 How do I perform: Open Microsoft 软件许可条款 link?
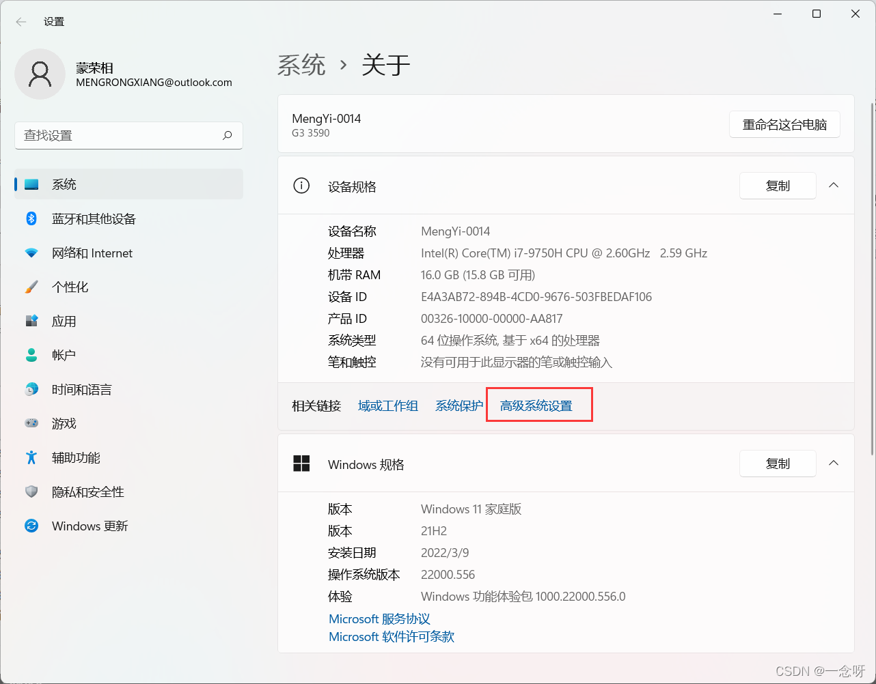[x=392, y=637]
